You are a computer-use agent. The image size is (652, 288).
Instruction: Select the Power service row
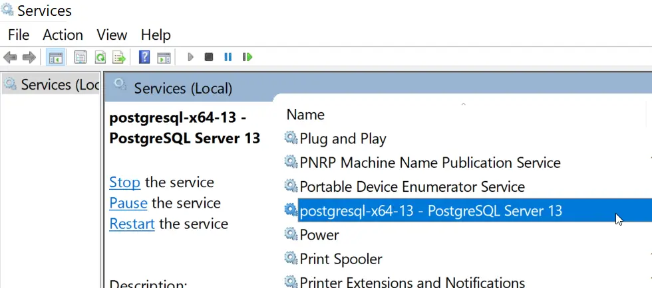click(319, 235)
